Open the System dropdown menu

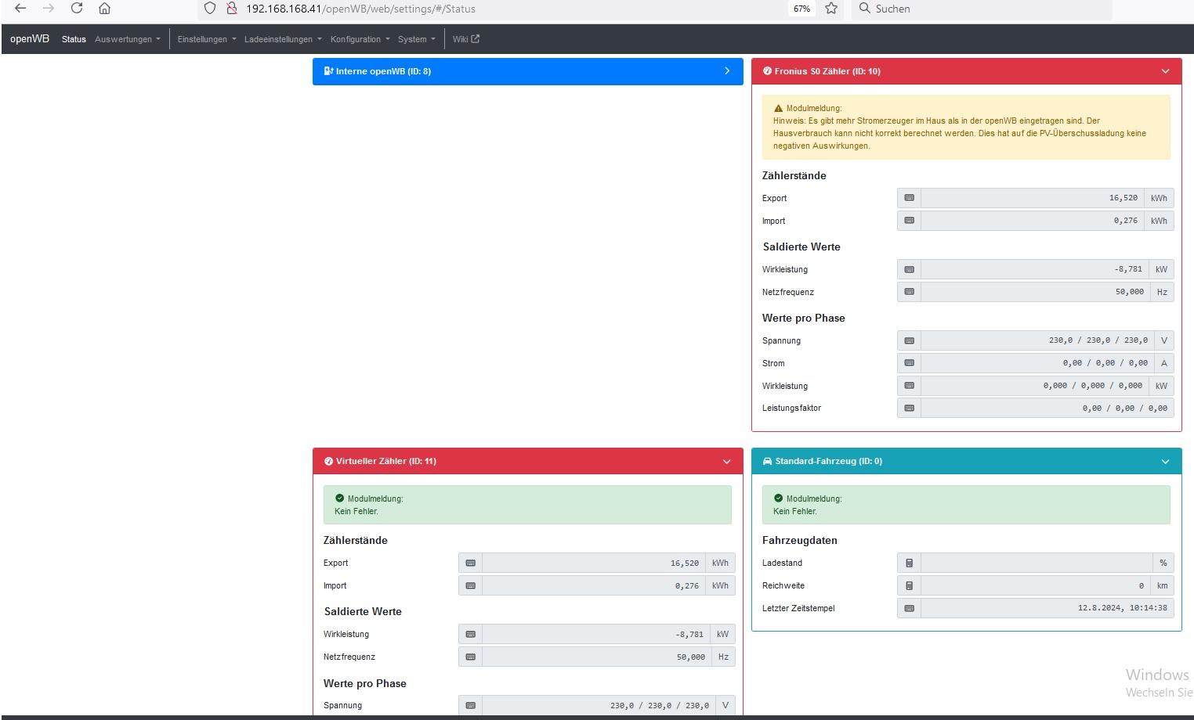click(x=417, y=39)
